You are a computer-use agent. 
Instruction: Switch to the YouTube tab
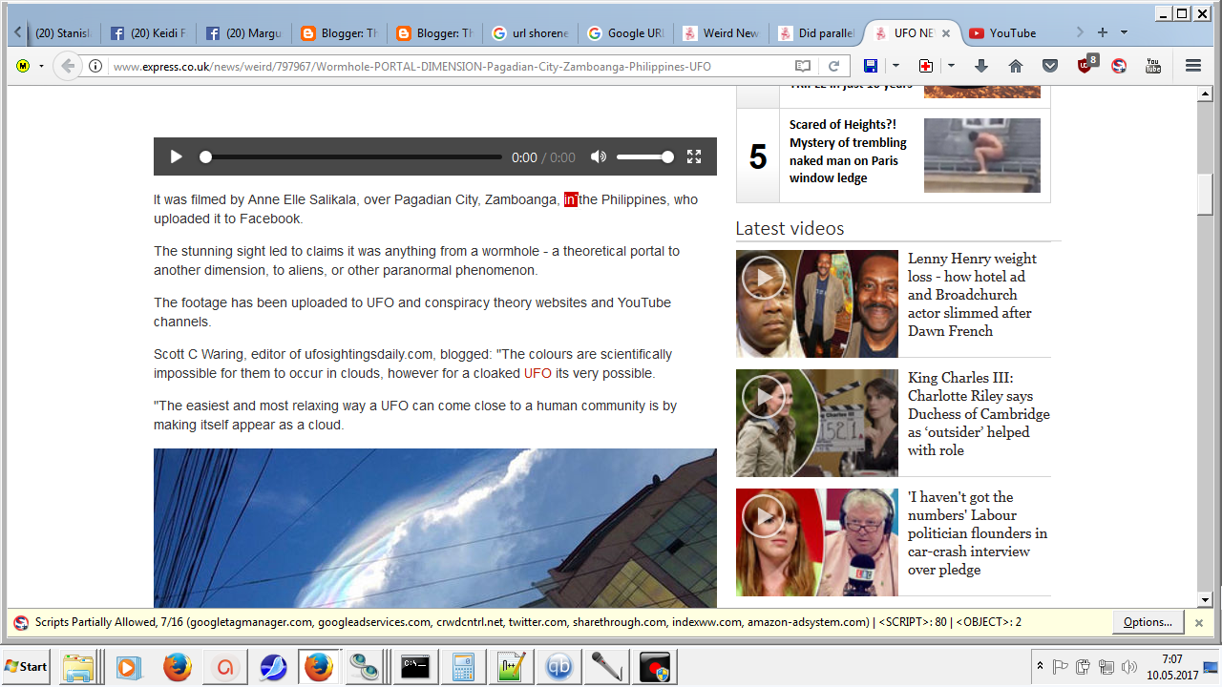(x=1012, y=33)
